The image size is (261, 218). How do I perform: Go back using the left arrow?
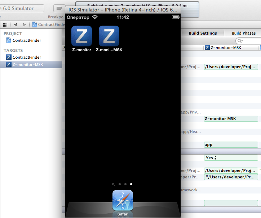16,25
